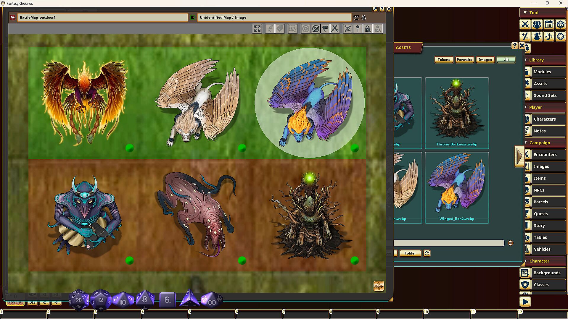Open the music notes sound tool icon
Viewport: 568px width, 319px height.
(x=549, y=36)
